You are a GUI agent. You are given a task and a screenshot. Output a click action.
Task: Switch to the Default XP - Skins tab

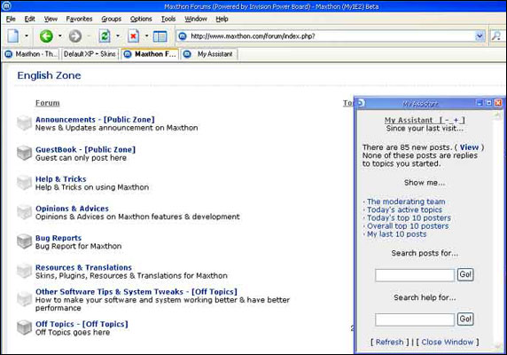point(90,54)
